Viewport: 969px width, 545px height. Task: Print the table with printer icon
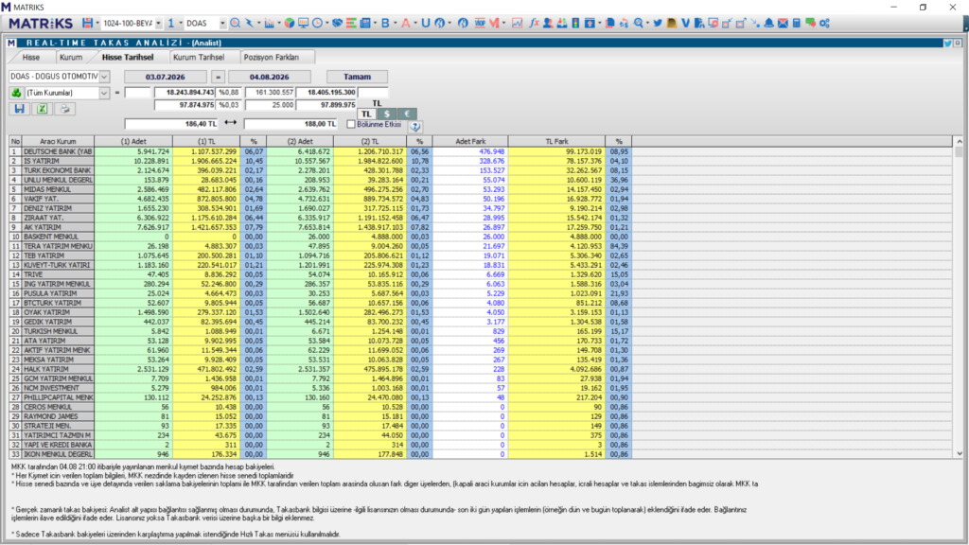(64, 109)
